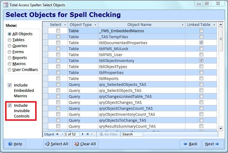Viewport: 228px width, 153px height.
Task: Expand the Object Name column dropdown
Action: [x=182, y=25]
